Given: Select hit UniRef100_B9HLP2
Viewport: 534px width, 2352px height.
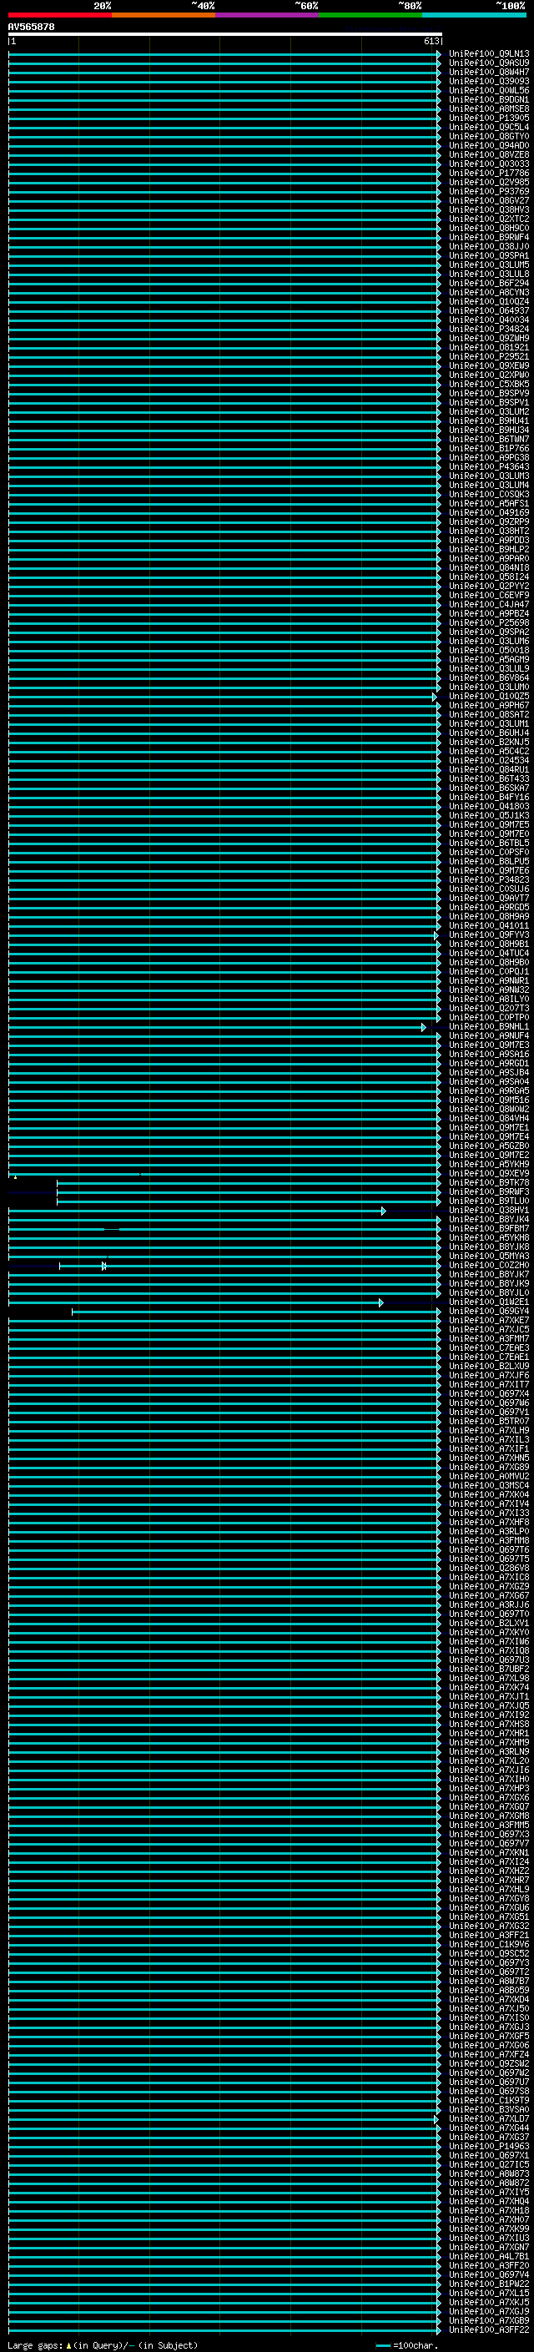Looking at the screenshot, I should [x=489, y=550].
